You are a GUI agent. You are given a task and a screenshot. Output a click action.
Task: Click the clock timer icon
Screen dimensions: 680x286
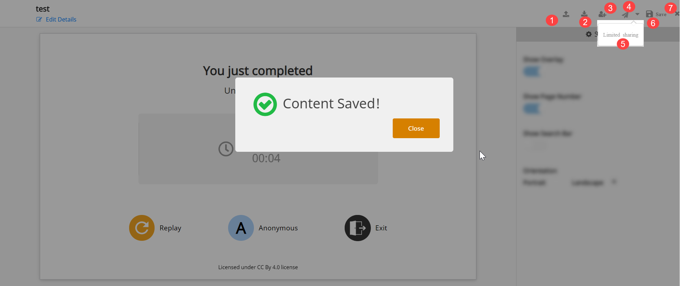click(226, 149)
